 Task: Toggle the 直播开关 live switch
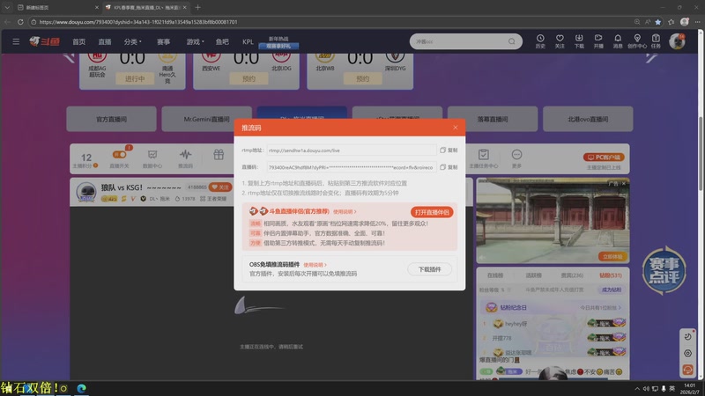click(120, 155)
